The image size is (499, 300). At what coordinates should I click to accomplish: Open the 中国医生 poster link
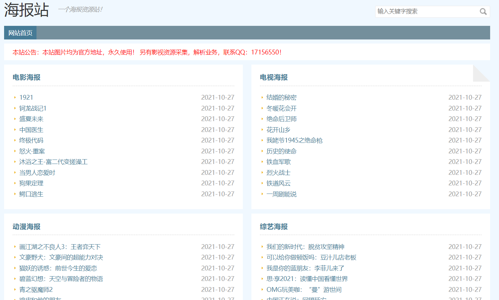31,130
